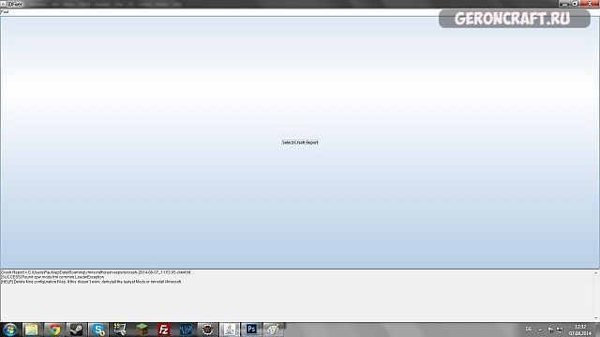
Task: Click the log panel scrollbar up arrow
Action: 596,272
